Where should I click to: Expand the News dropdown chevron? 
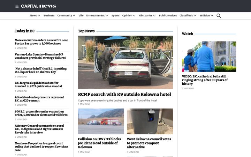39,16
